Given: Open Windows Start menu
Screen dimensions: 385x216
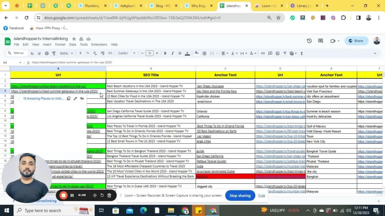Looking at the screenshot, I should pos(7,210).
